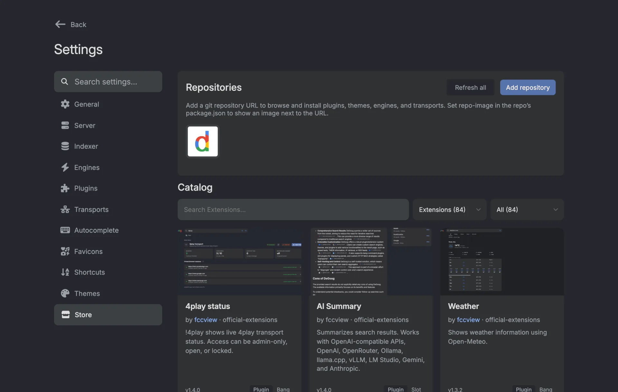Click the Weather card title
This screenshot has height=392, width=618.
click(464, 306)
